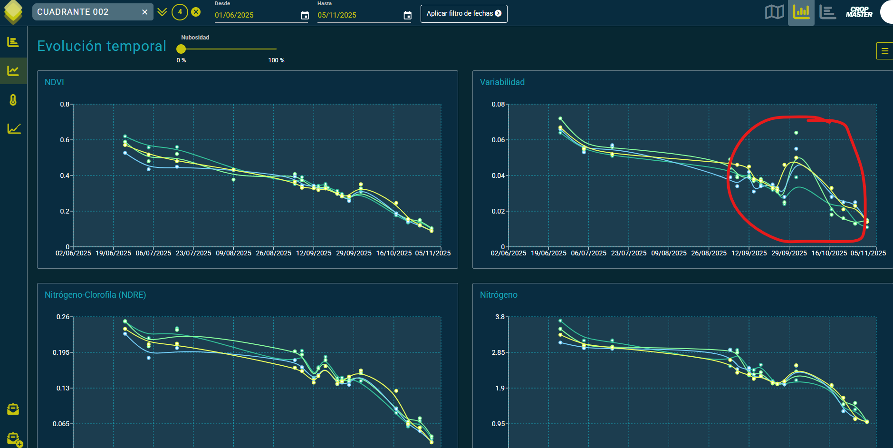Click NDVI x-axis label 23/07/2025
Screen dimensions: 893x448
click(193, 253)
